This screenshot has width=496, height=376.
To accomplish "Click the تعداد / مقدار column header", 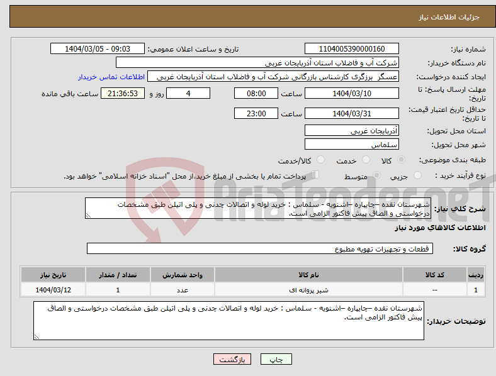I will [118, 275].
